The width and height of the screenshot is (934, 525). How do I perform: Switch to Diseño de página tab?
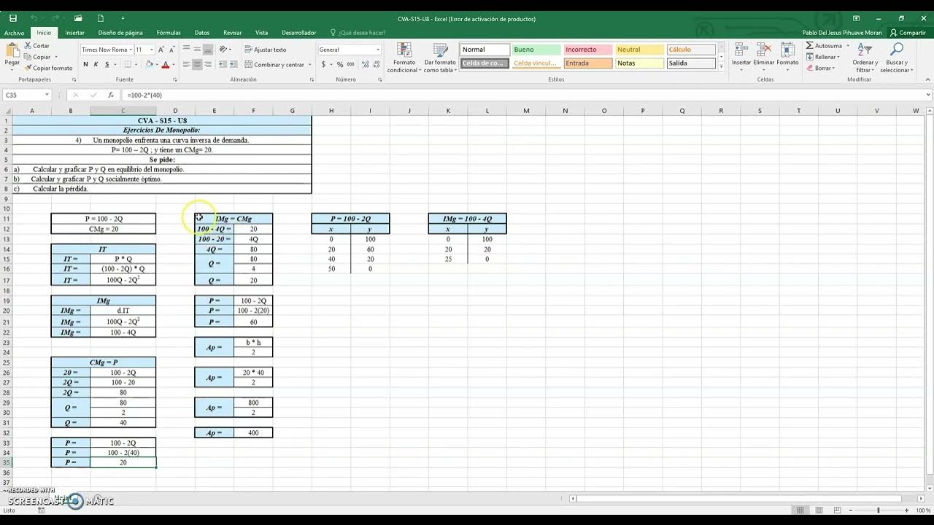(x=120, y=33)
